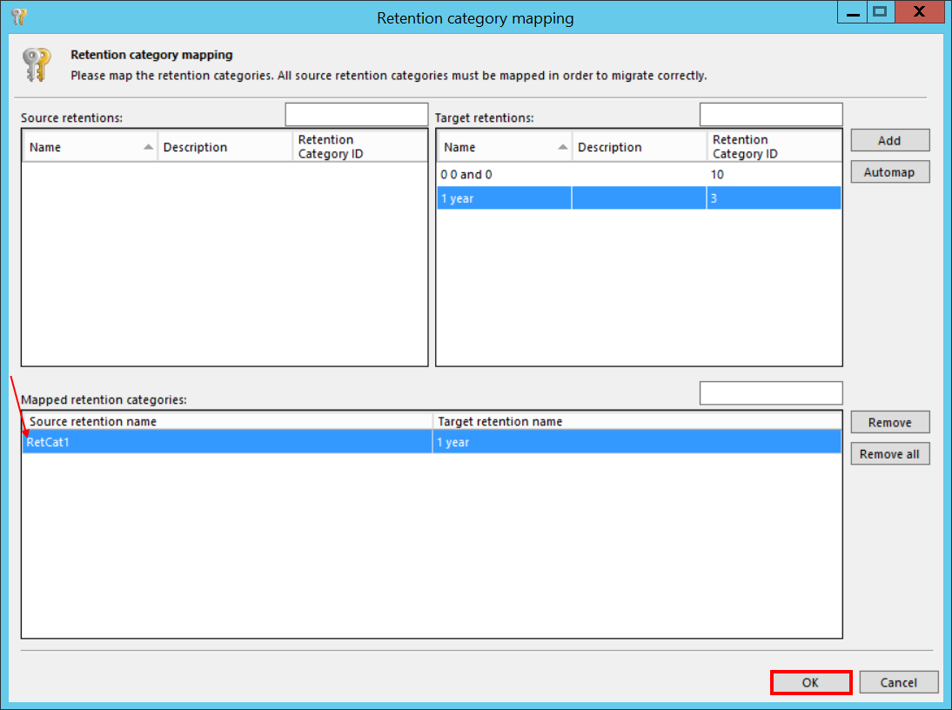
Task: Sort target list by Retention Category ID
Action: 773,147
